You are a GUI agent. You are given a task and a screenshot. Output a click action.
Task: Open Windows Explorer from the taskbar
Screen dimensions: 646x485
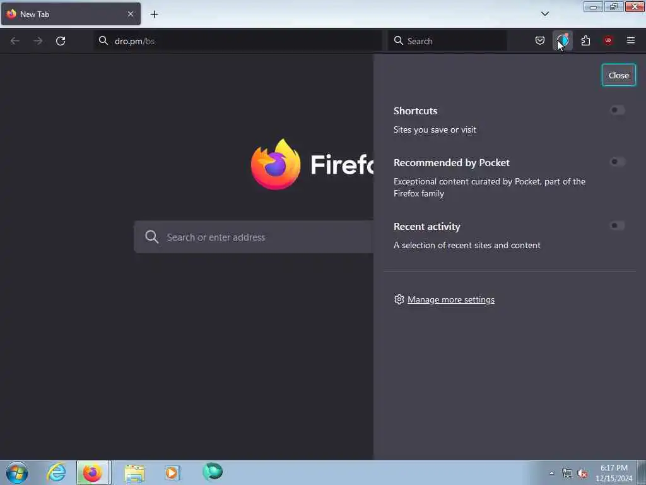point(134,473)
